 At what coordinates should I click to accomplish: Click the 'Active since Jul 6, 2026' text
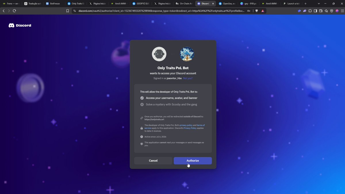click(155, 137)
